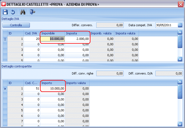The height and width of the screenshot is (128, 185).
Task: Click the Save floppy disk icon
Action: click(5, 12)
